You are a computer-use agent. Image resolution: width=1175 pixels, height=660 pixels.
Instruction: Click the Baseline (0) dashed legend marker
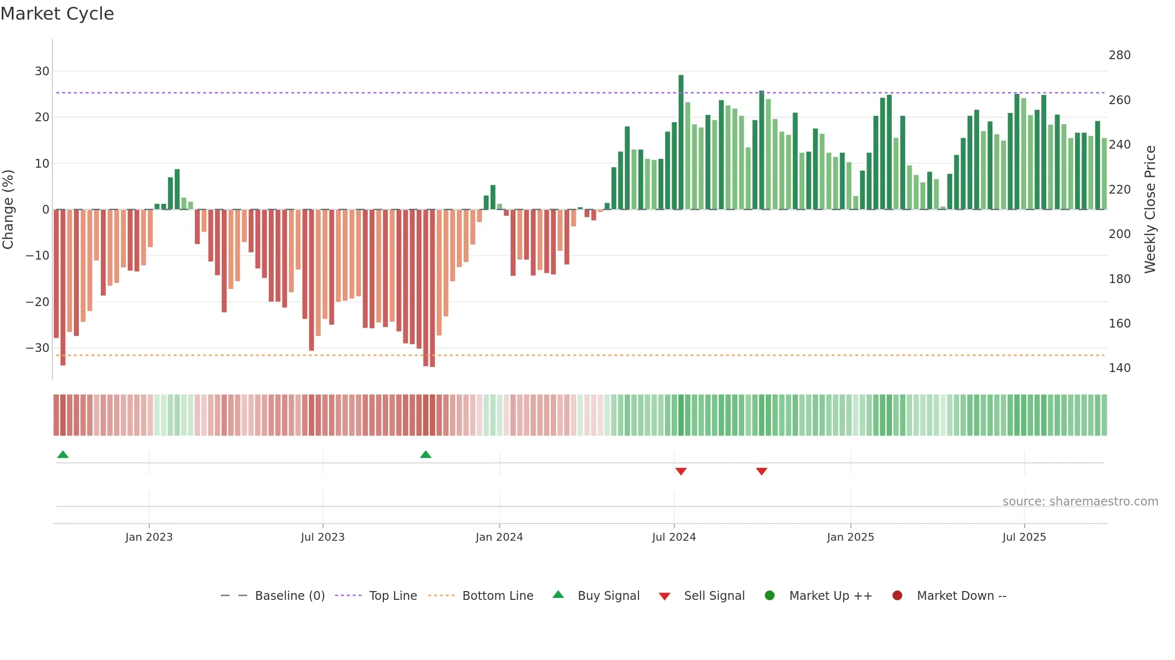pos(234,595)
